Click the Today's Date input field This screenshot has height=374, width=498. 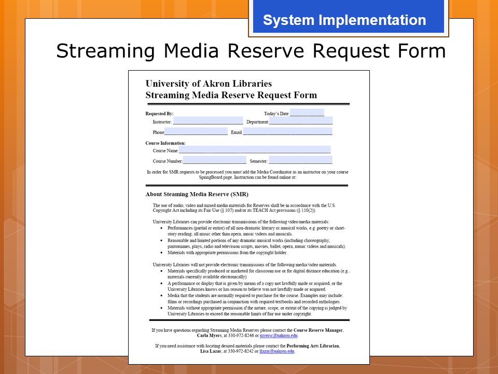click(x=307, y=113)
